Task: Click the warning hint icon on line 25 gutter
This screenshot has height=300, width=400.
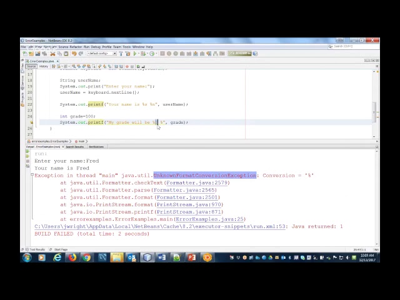Action: pyautogui.click(x=32, y=122)
